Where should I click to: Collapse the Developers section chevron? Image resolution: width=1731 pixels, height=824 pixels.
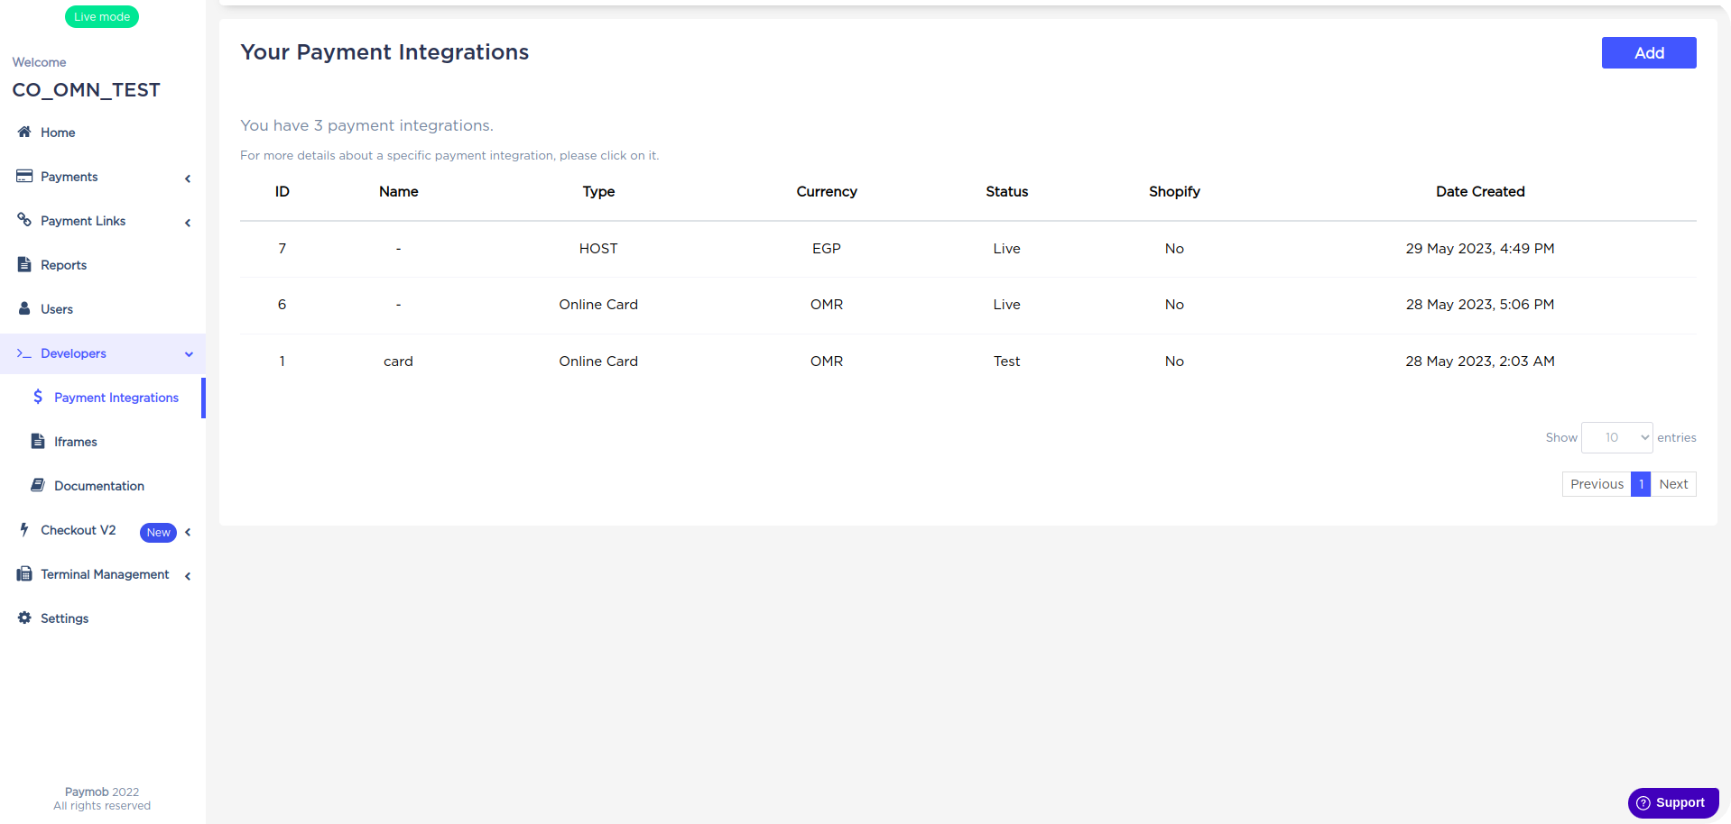coord(189,354)
